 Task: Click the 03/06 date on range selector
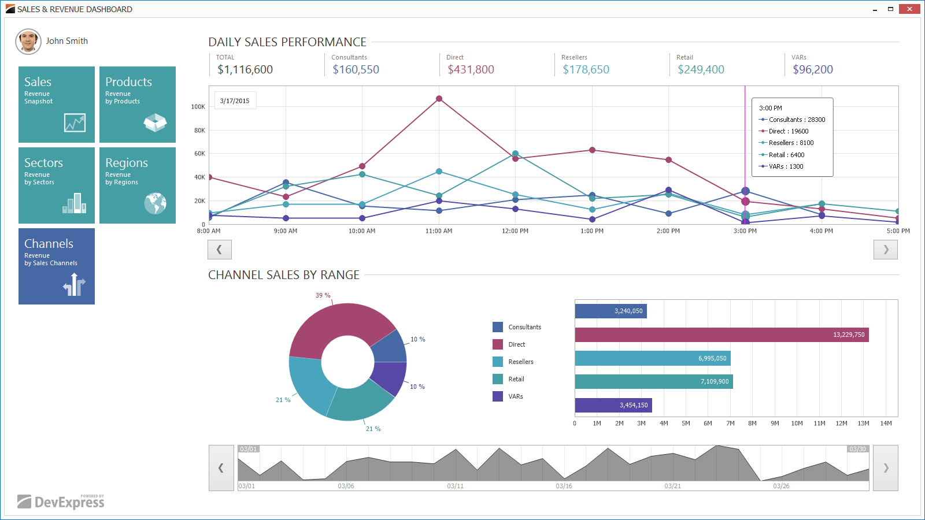(x=346, y=486)
